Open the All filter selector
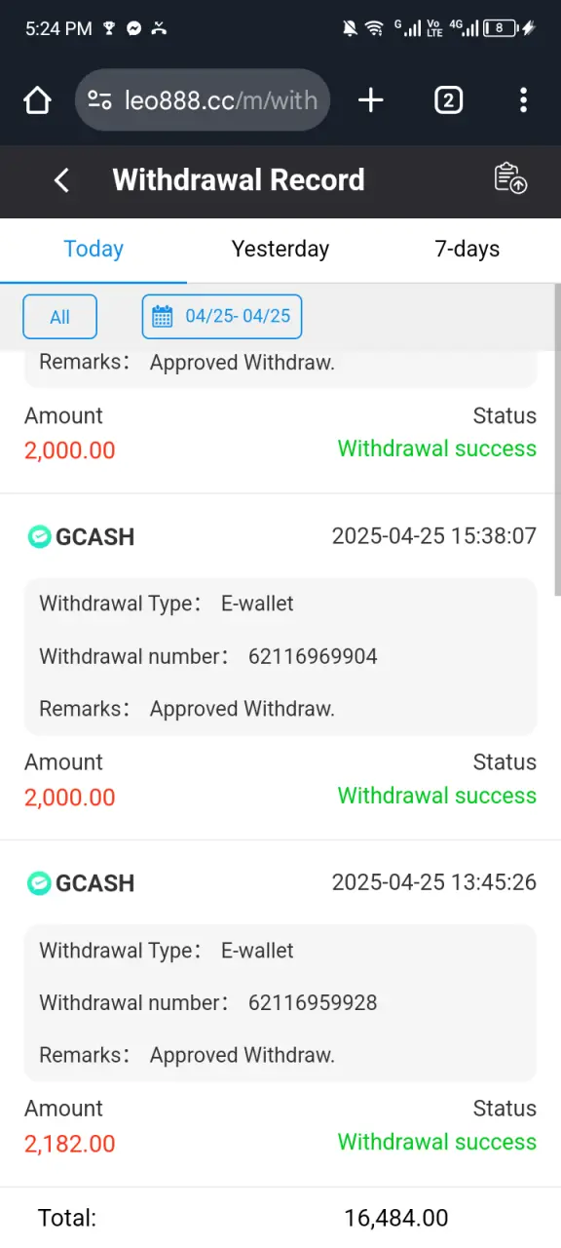Screen dimensions: 561x1248 [60, 317]
